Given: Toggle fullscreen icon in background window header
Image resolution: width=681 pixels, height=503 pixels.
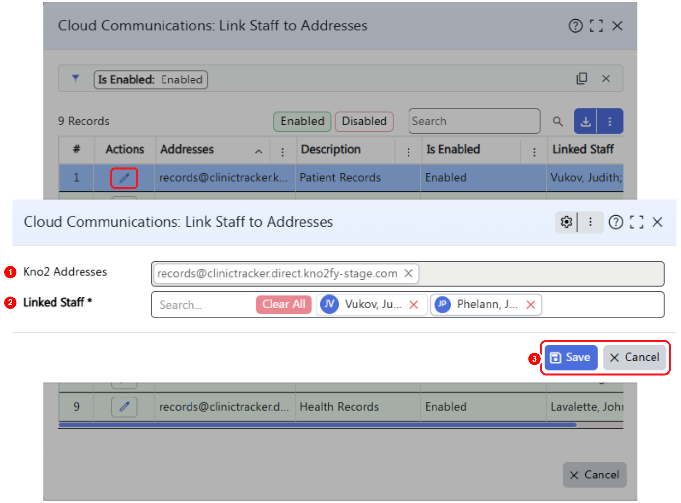Looking at the screenshot, I should [x=597, y=26].
